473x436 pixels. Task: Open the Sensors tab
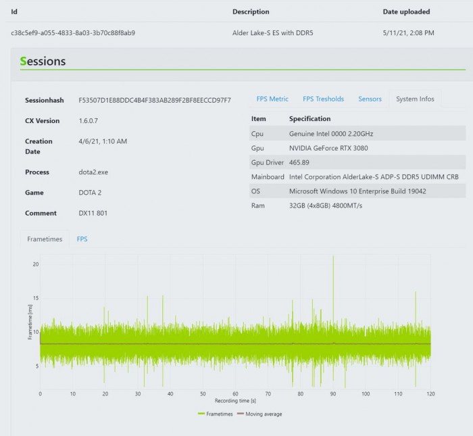[370, 99]
